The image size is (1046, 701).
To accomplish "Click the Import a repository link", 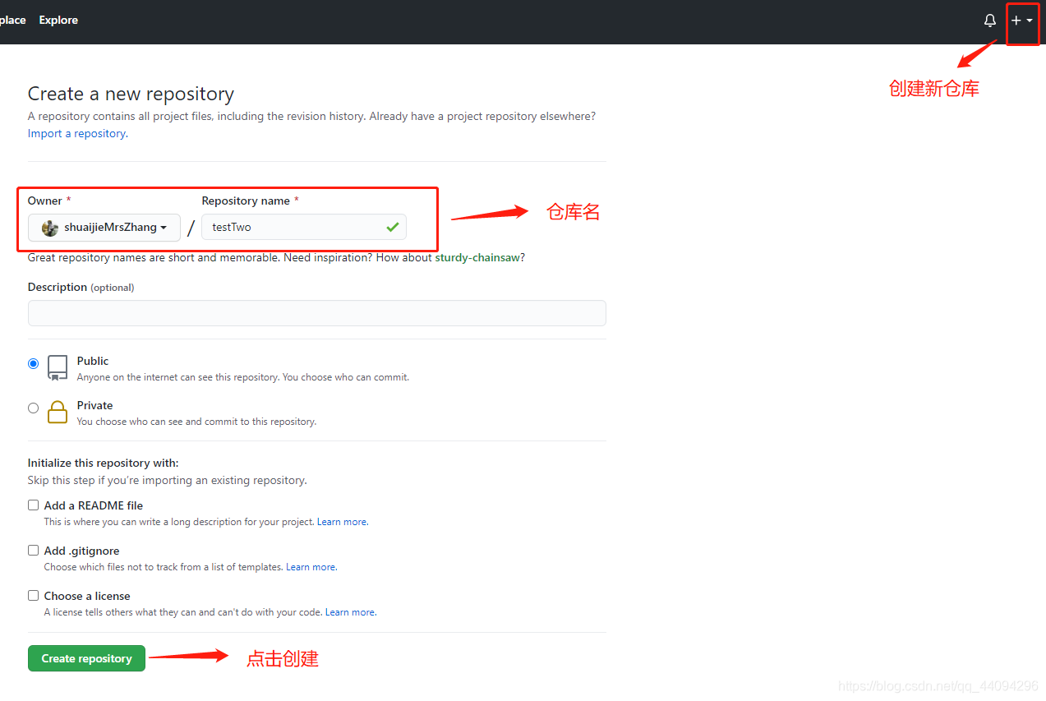I will (76, 133).
